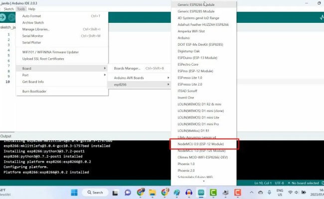Select Amperka WiFi Slot board

(x=204, y=31)
